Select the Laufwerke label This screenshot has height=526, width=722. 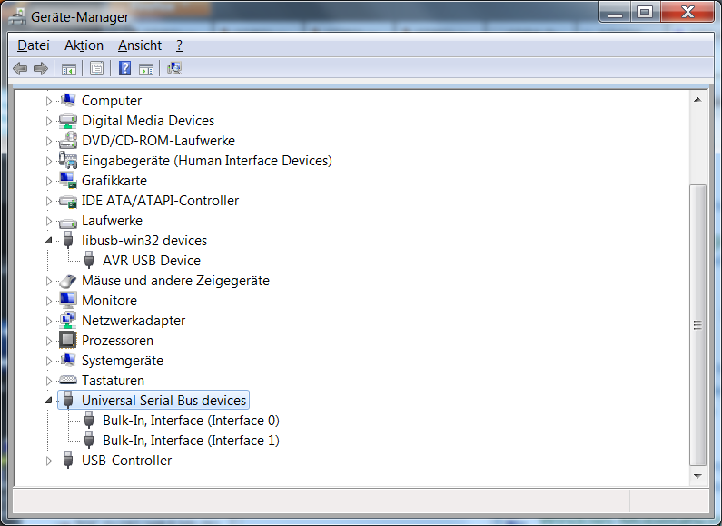(x=112, y=220)
